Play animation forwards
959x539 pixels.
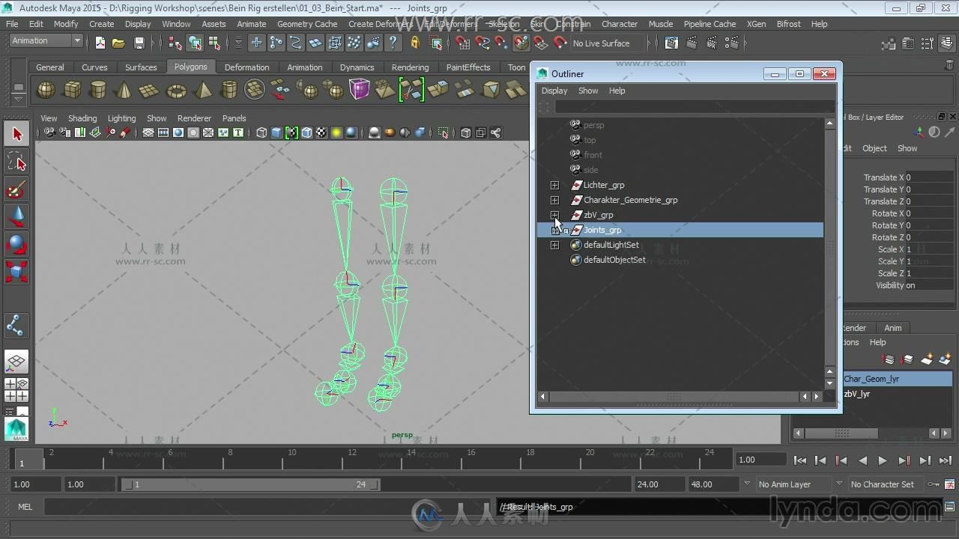point(883,460)
